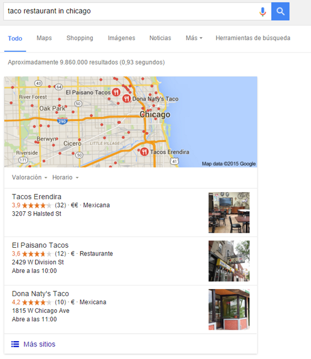The image size is (311, 359).
Task: Click El Paisano Tacos map pin
Action: coord(116,92)
